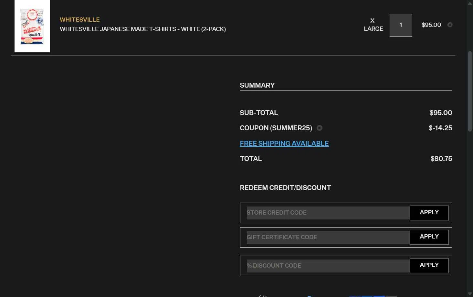
Task: Click the scrollbar up arrow
Action: point(470,3)
